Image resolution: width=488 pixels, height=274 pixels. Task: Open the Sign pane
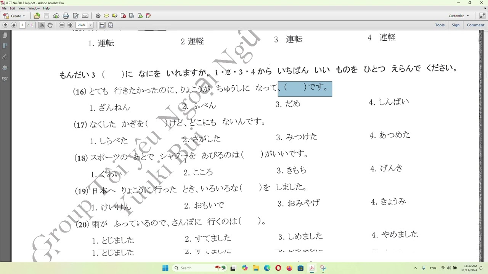tap(456, 25)
